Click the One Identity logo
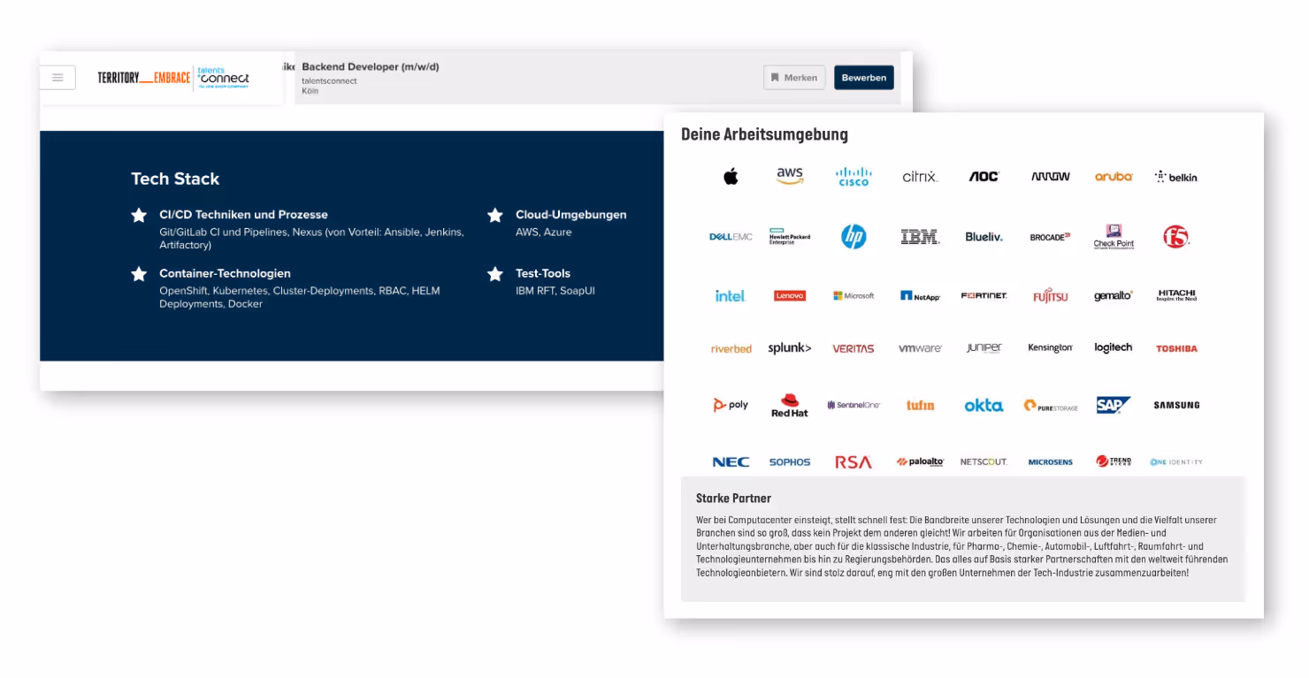This screenshot has height=678, width=1309. tap(1176, 462)
